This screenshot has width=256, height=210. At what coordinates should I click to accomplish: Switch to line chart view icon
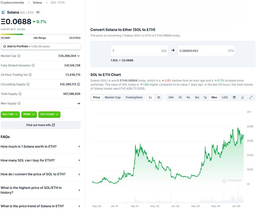tap(150, 97)
